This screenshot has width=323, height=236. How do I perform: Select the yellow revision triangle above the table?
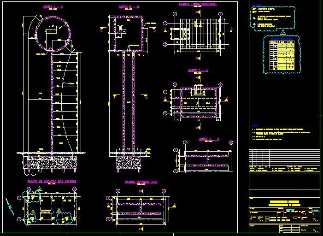point(282,33)
